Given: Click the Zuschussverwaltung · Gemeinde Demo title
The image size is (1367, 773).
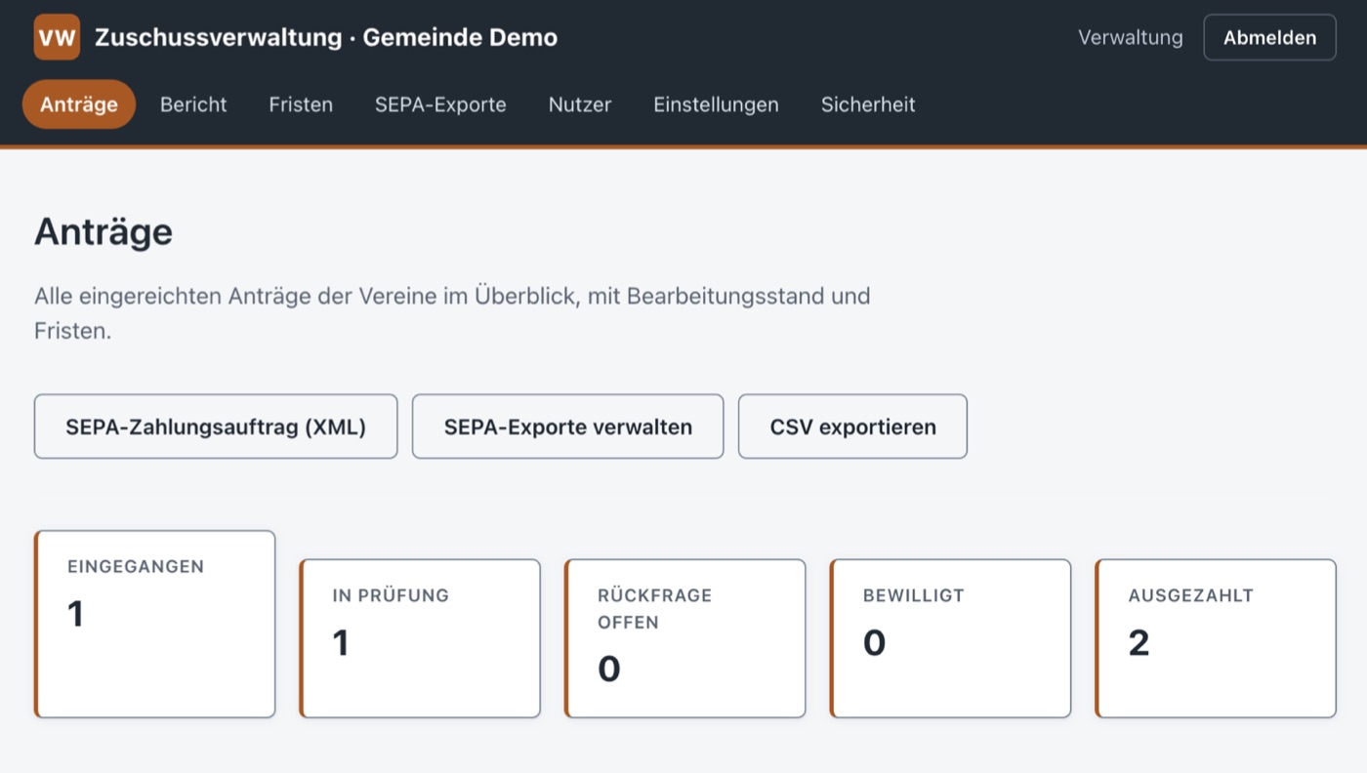Looking at the screenshot, I should point(326,38).
